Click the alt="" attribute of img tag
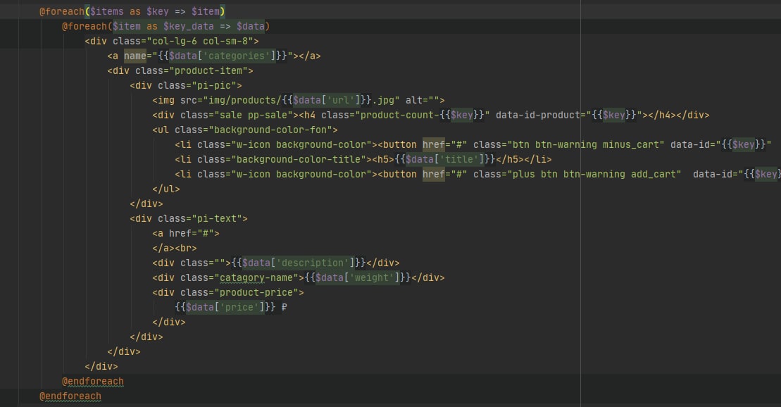 pos(422,100)
